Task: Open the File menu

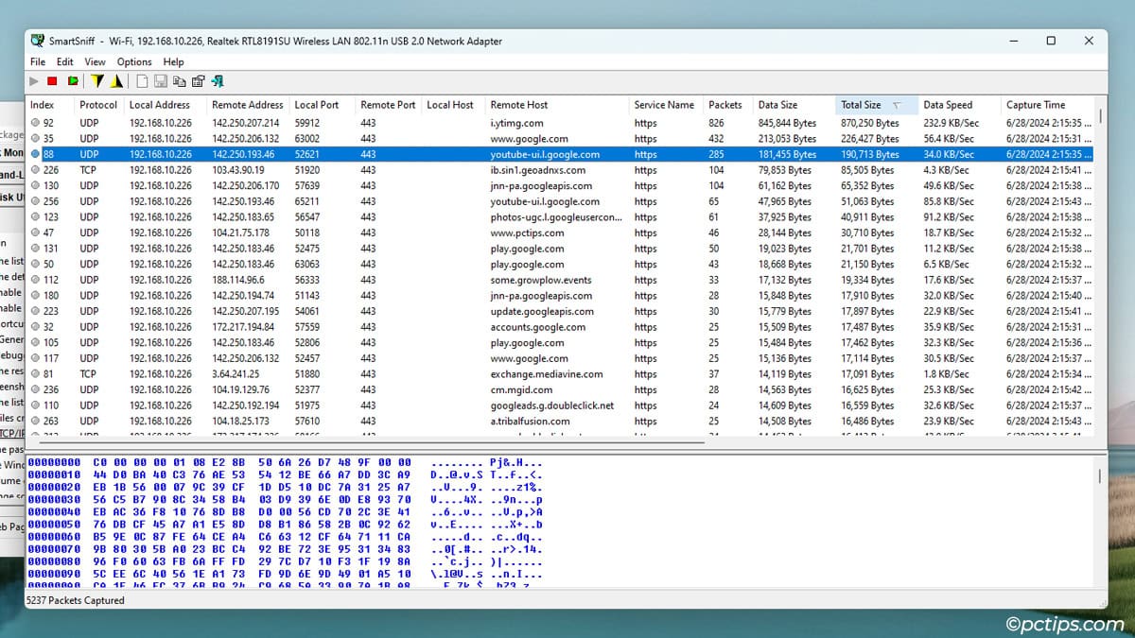Action: click(37, 61)
